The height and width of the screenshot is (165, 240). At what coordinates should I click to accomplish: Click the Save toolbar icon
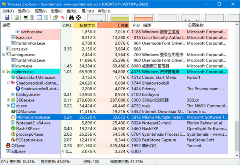(x=7, y=18)
